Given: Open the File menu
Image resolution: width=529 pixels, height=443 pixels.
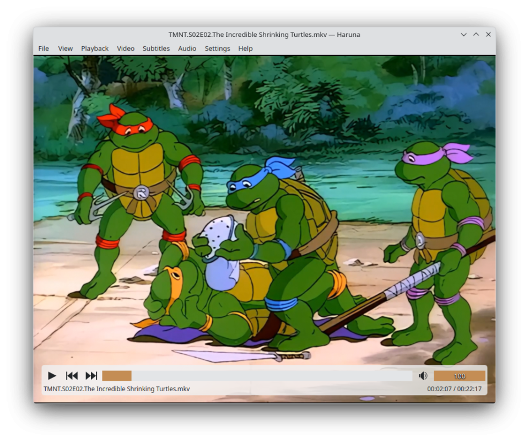Looking at the screenshot, I should pos(44,48).
